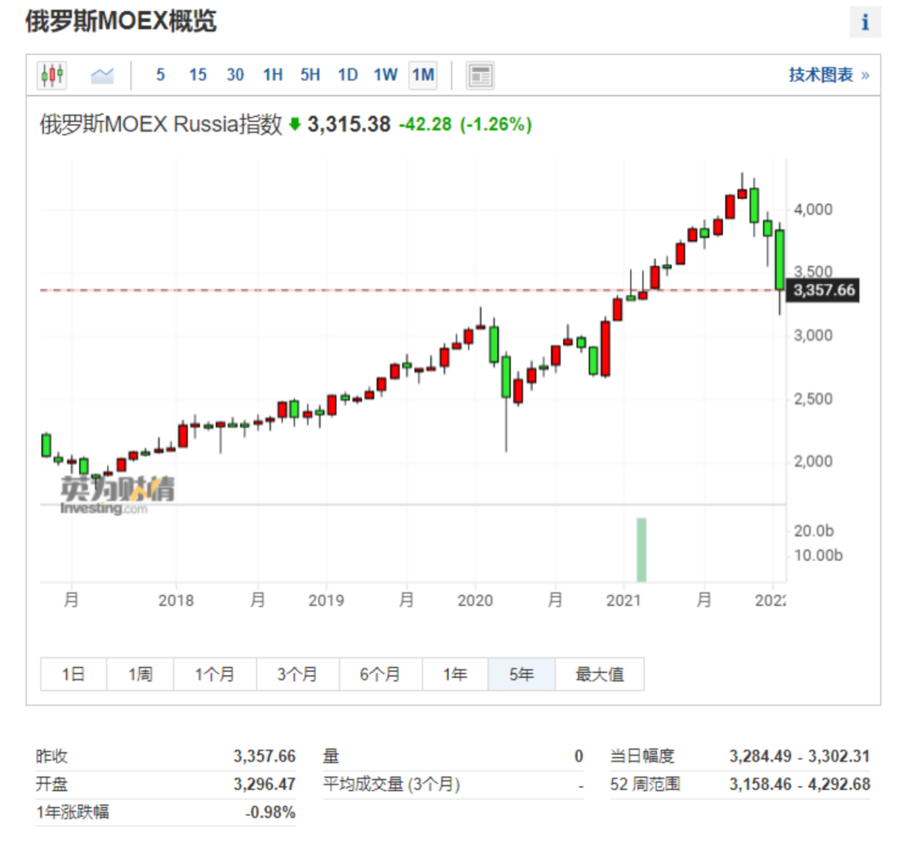Open the chart info panel icon

(479, 74)
